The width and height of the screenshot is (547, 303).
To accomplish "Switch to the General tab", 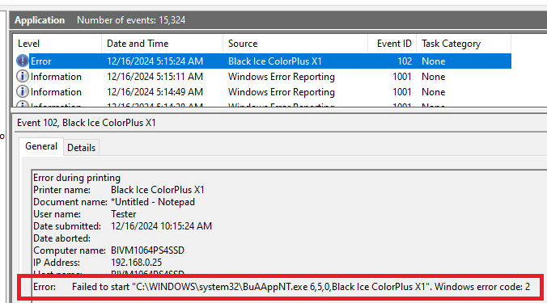I will click(41, 146).
